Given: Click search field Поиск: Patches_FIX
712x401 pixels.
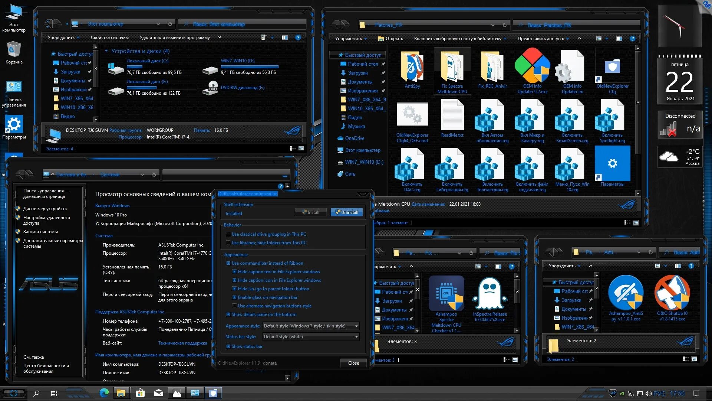Looking at the screenshot, I should 576,25.
